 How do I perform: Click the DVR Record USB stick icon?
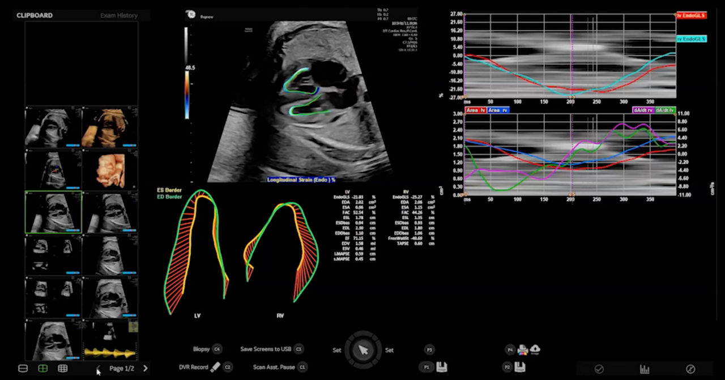point(215,367)
